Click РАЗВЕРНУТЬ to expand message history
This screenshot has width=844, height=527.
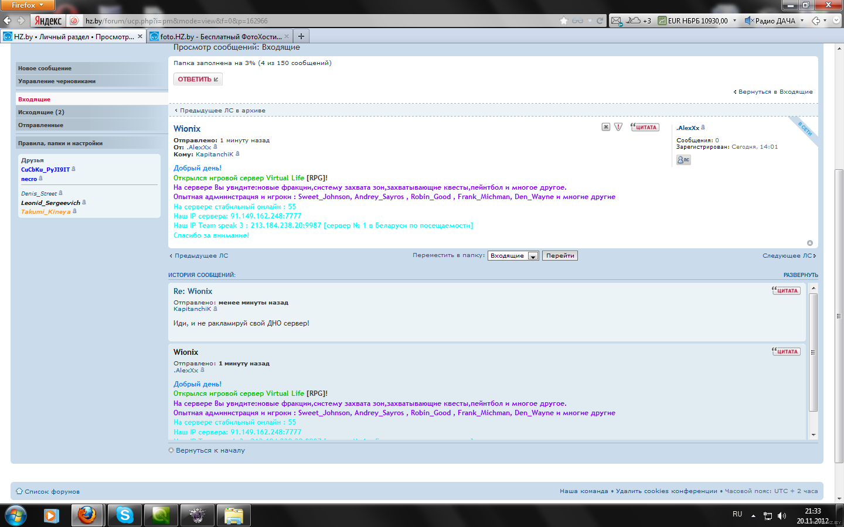click(x=801, y=275)
